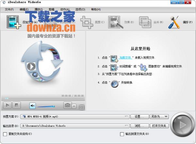Click the 设置... button
Viewport: 196px width, 144px height.
coord(139,117)
